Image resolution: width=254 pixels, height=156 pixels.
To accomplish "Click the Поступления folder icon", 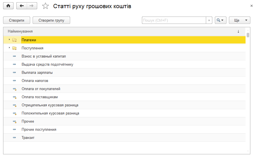I will [14, 48].
